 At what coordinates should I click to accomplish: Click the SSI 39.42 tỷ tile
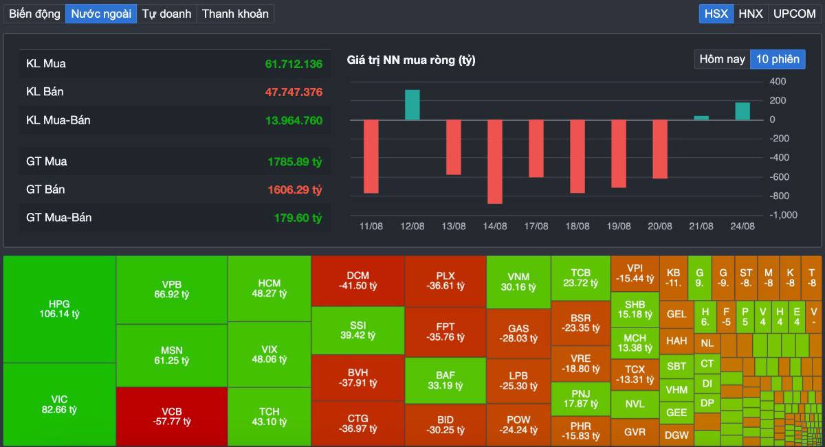(358, 330)
